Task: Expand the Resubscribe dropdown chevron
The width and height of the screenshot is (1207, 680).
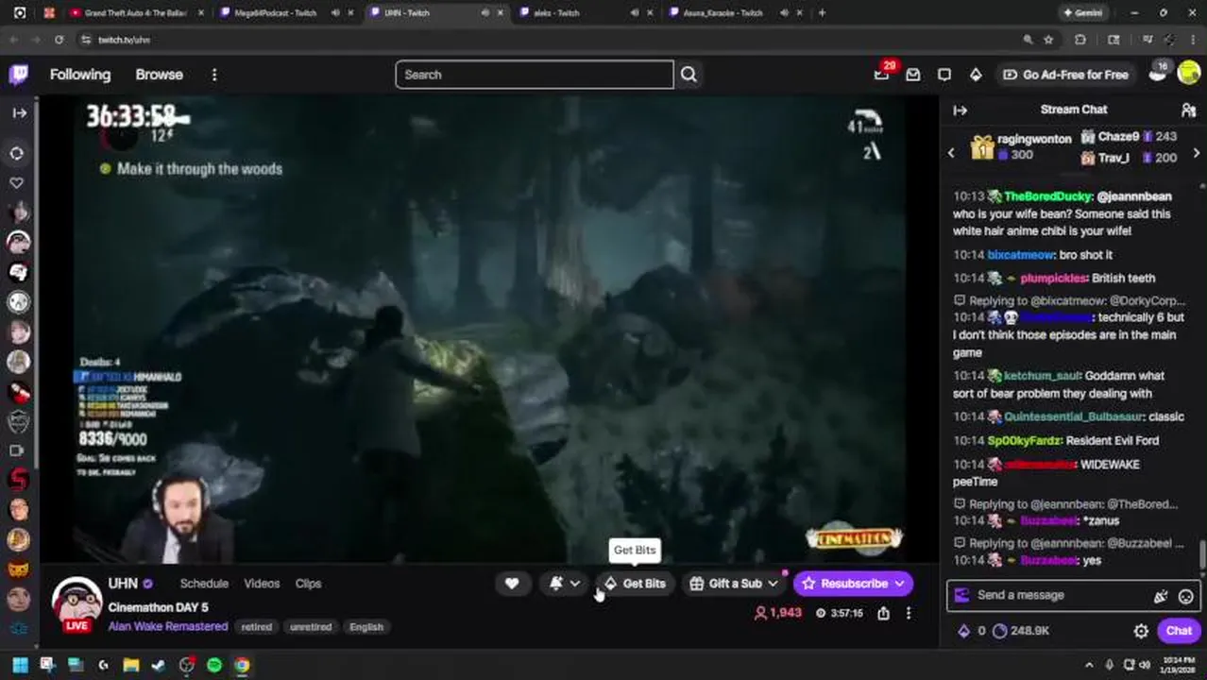Action: (x=899, y=584)
